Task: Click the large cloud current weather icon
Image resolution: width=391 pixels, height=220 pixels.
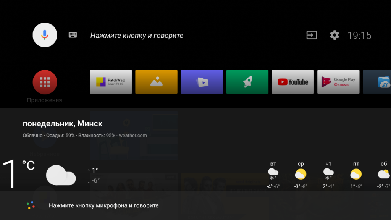Action: tap(61, 176)
